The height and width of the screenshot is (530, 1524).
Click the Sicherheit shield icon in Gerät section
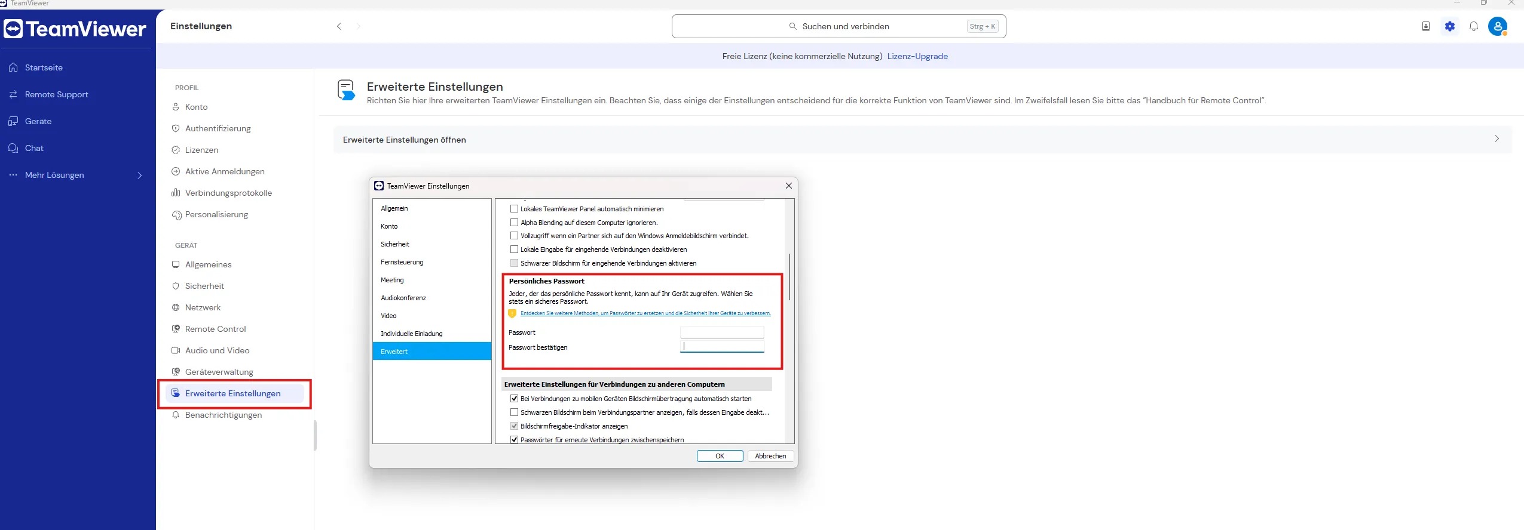coord(176,286)
